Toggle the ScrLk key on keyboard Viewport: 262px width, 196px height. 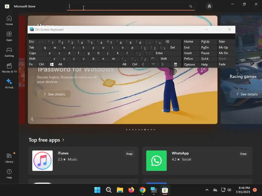point(208,59)
